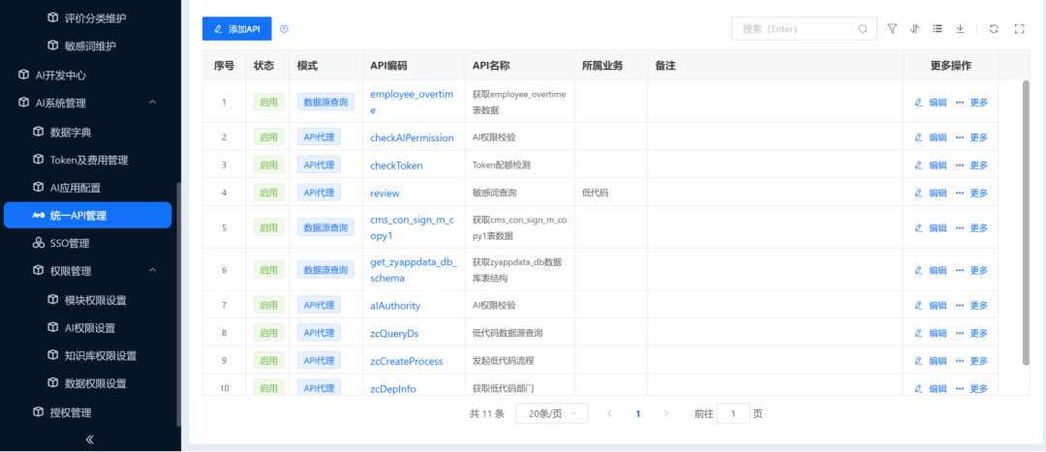This screenshot has width=1046, height=452.
Task: Open 更多 dropdown for aIAuthority row
Action: pyautogui.click(x=972, y=305)
